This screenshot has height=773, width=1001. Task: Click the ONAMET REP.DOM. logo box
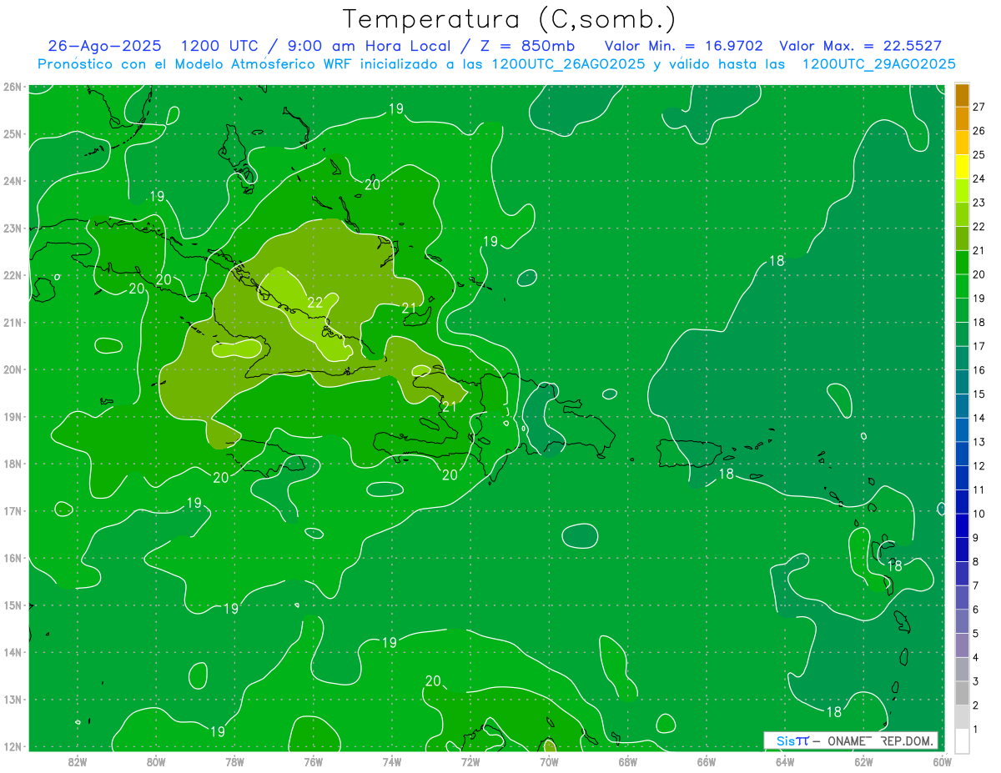(x=851, y=740)
